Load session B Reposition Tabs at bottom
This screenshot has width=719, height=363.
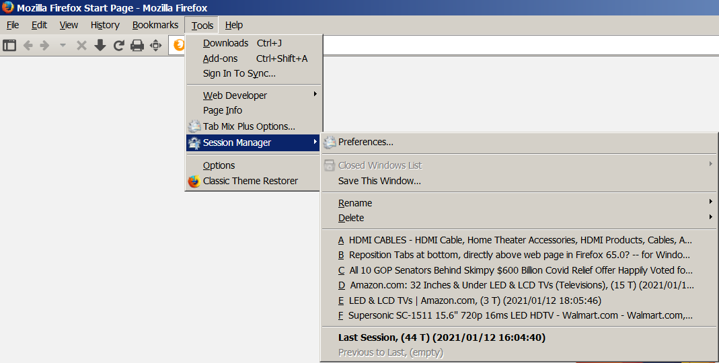coord(519,255)
